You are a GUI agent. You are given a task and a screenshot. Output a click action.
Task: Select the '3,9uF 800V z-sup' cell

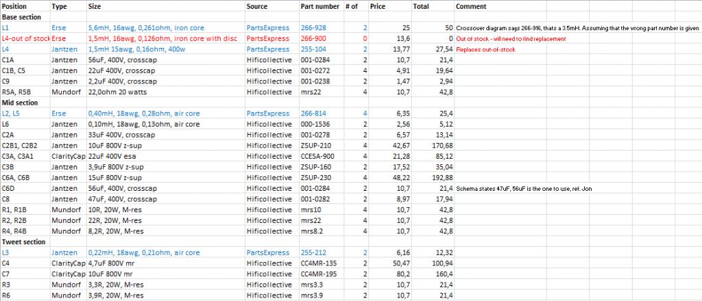pos(166,167)
